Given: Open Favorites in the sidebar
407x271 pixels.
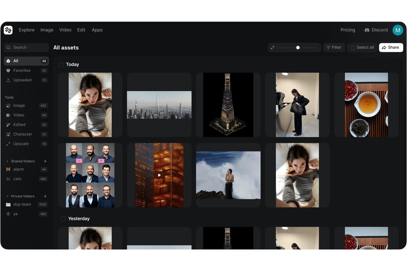Looking at the screenshot, I should click(26, 71).
